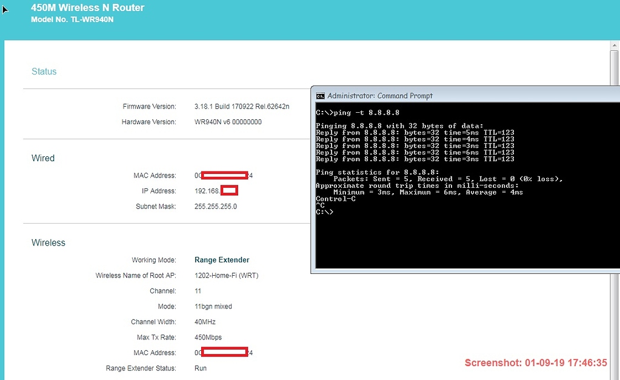Click the wired IP address 192.168 value
Image resolution: width=620 pixels, height=380 pixels.
[x=215, y=191]
